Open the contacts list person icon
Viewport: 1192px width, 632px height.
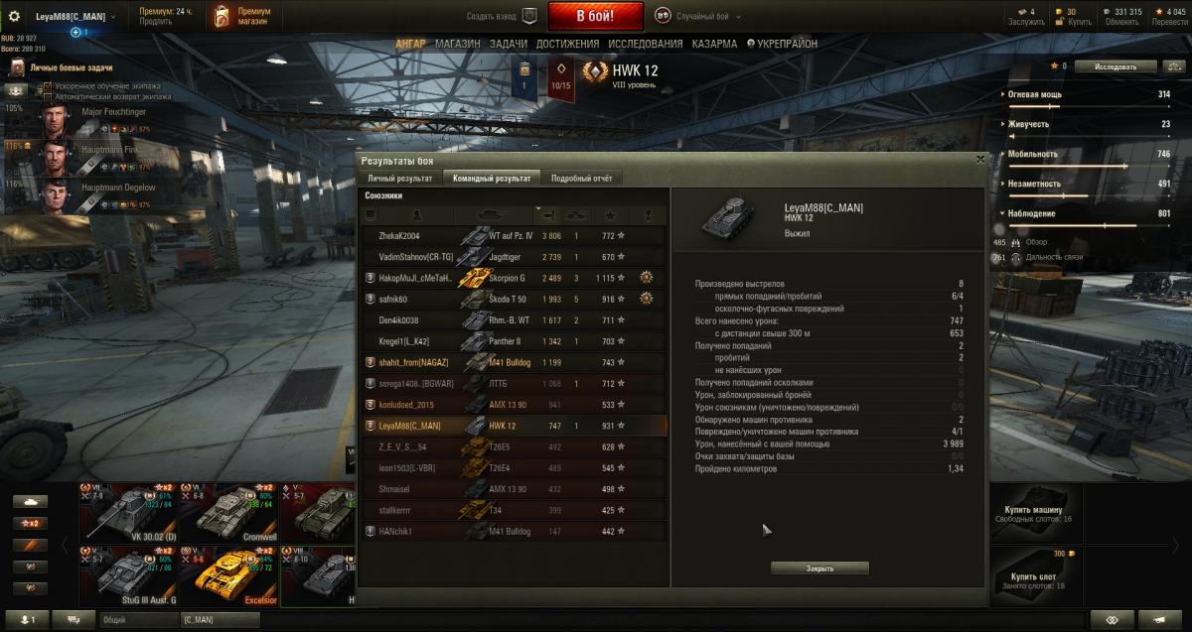28,620
